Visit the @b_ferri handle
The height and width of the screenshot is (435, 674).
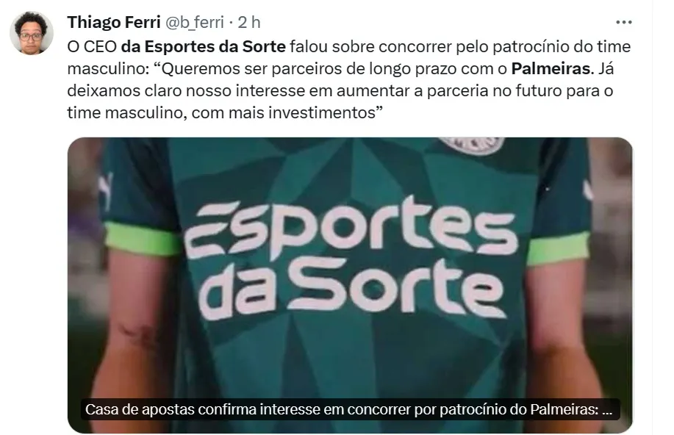click(x=195, y=22)
